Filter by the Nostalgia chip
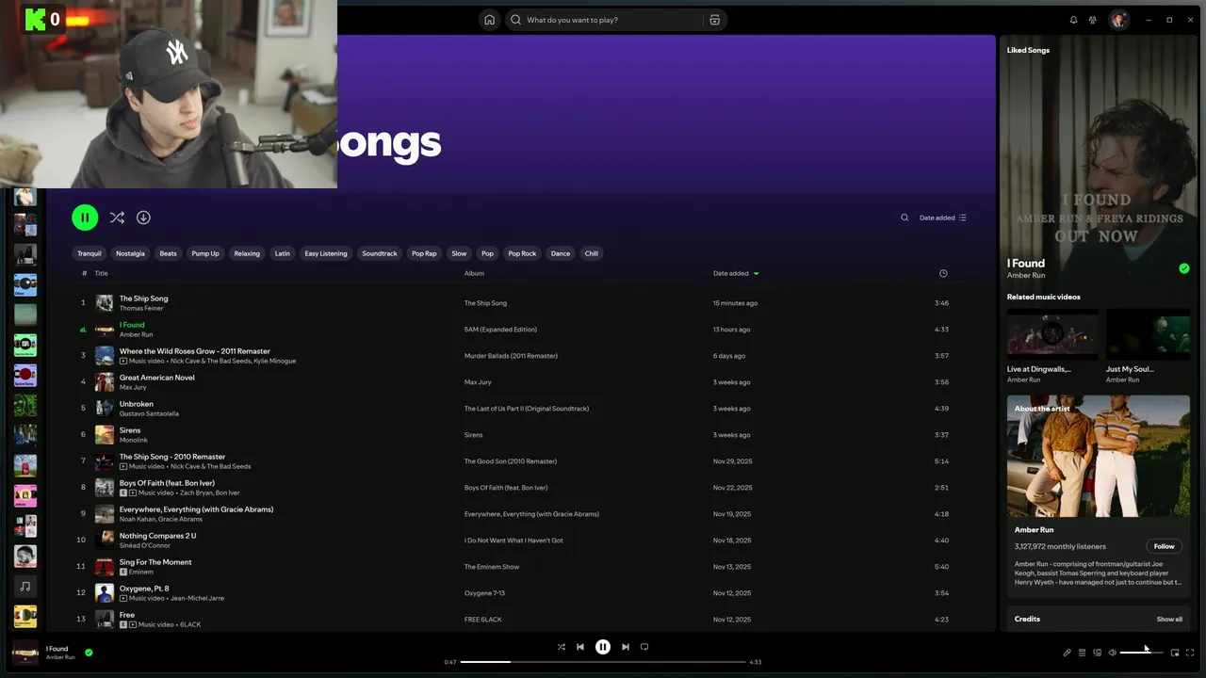Screen dimensions: 1206x678 click(x=130, y=253)
